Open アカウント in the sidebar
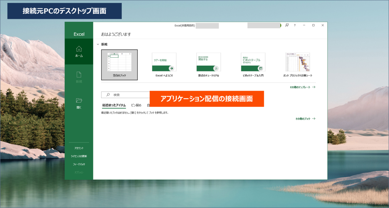The image size is (389, 208). coord(79,148)
